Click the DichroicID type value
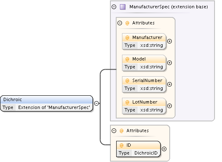This screenshot has height=162, width=222. pos(146,153)
